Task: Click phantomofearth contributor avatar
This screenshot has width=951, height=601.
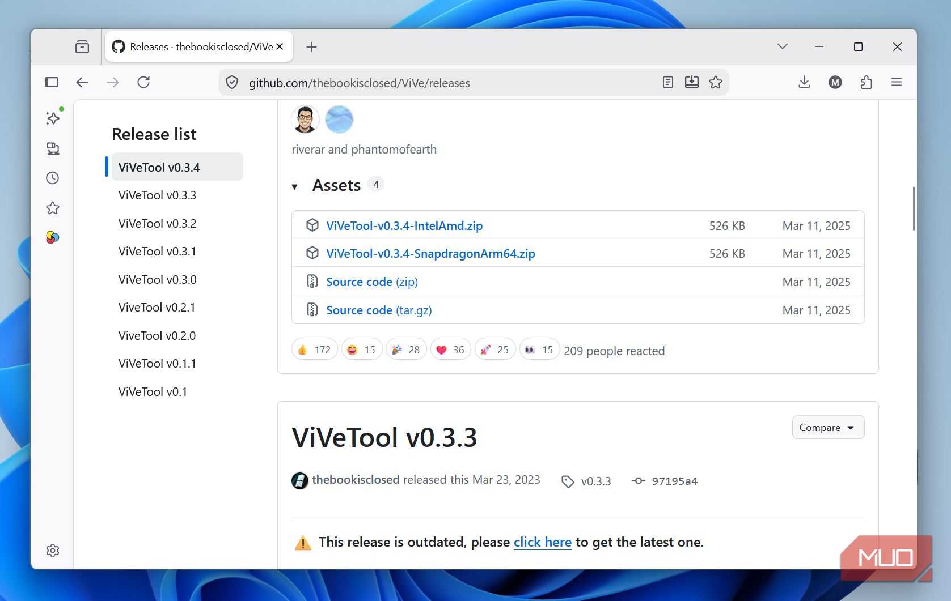Action: click(339, 120)
